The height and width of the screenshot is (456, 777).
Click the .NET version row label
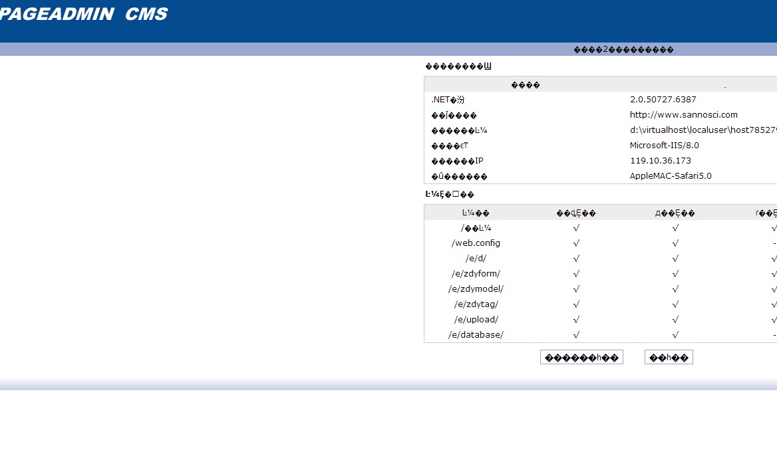click(448, 100)
